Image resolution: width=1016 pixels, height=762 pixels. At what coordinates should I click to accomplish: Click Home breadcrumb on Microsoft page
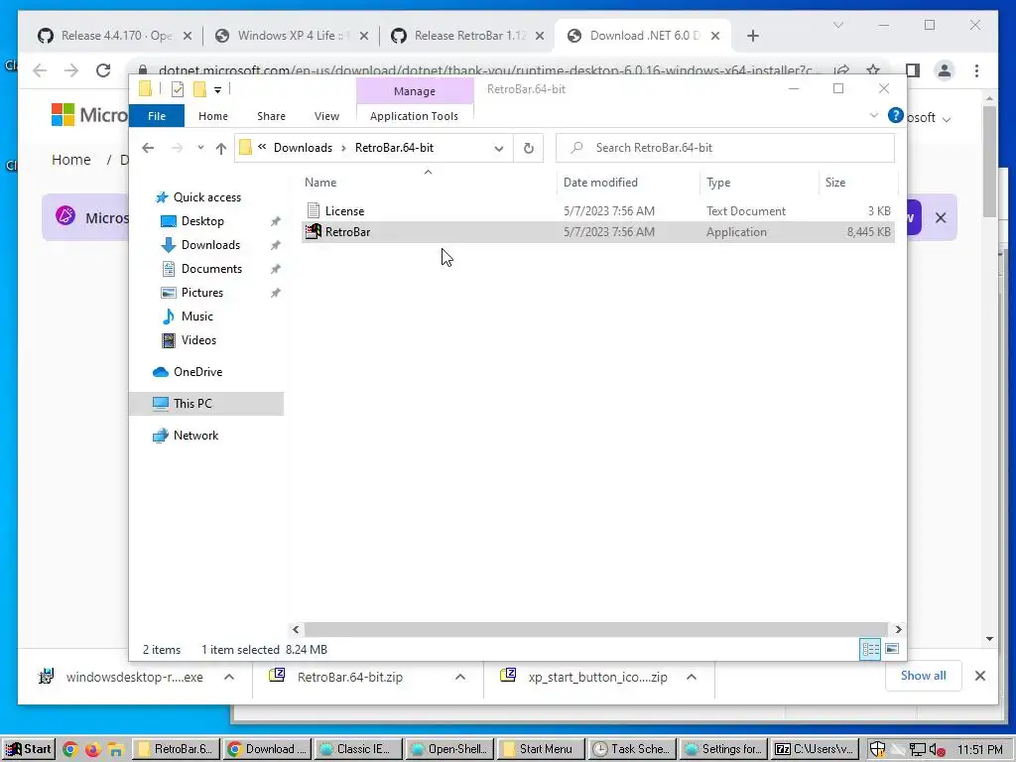click(71, 160)
